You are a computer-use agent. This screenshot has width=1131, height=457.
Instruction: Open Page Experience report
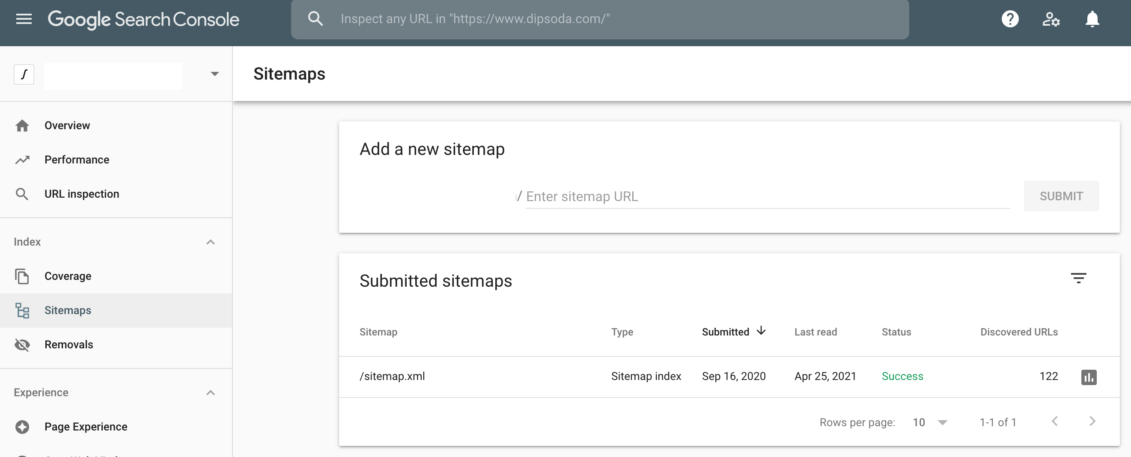(86, 427)
